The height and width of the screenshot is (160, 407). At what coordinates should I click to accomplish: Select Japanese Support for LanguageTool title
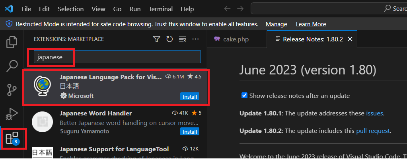point(114,149)
